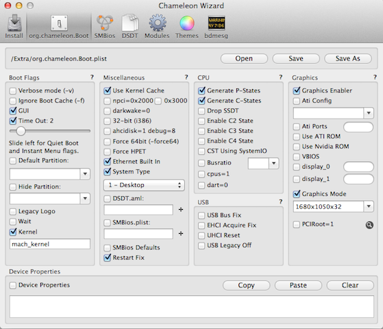Enable darkwake=0 option
Screen dimensions: 383x329
108,111
